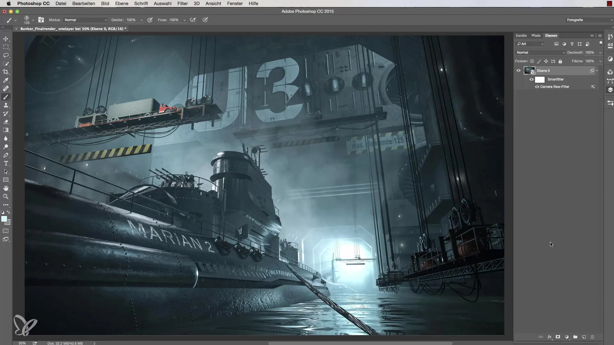
Task: Open the Modus blending mode dropdown
Action: (85, 20)
